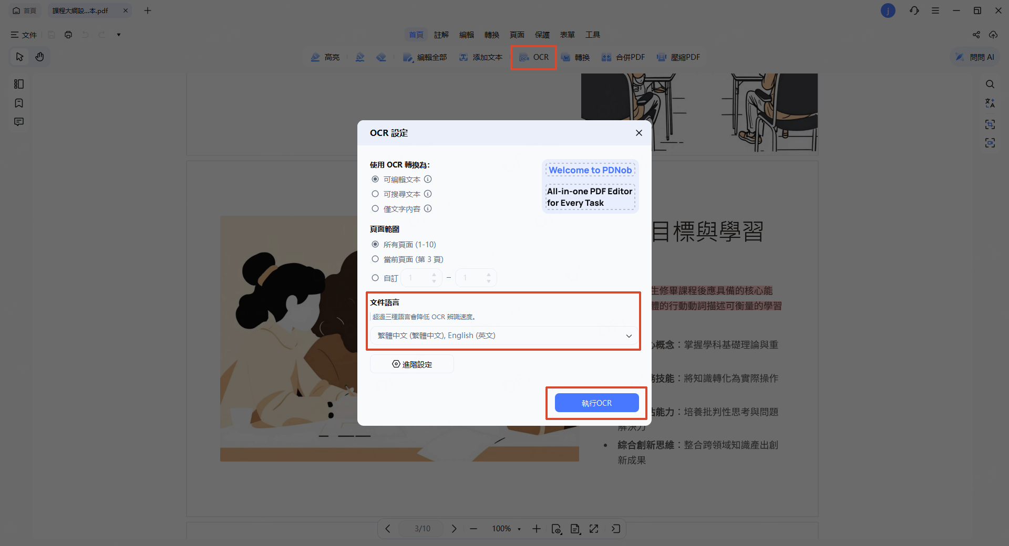Image resolution: width=1009 pixels, height=546 pixels.
Task: Open the comments sidebar panel
Action: point(19,122)
